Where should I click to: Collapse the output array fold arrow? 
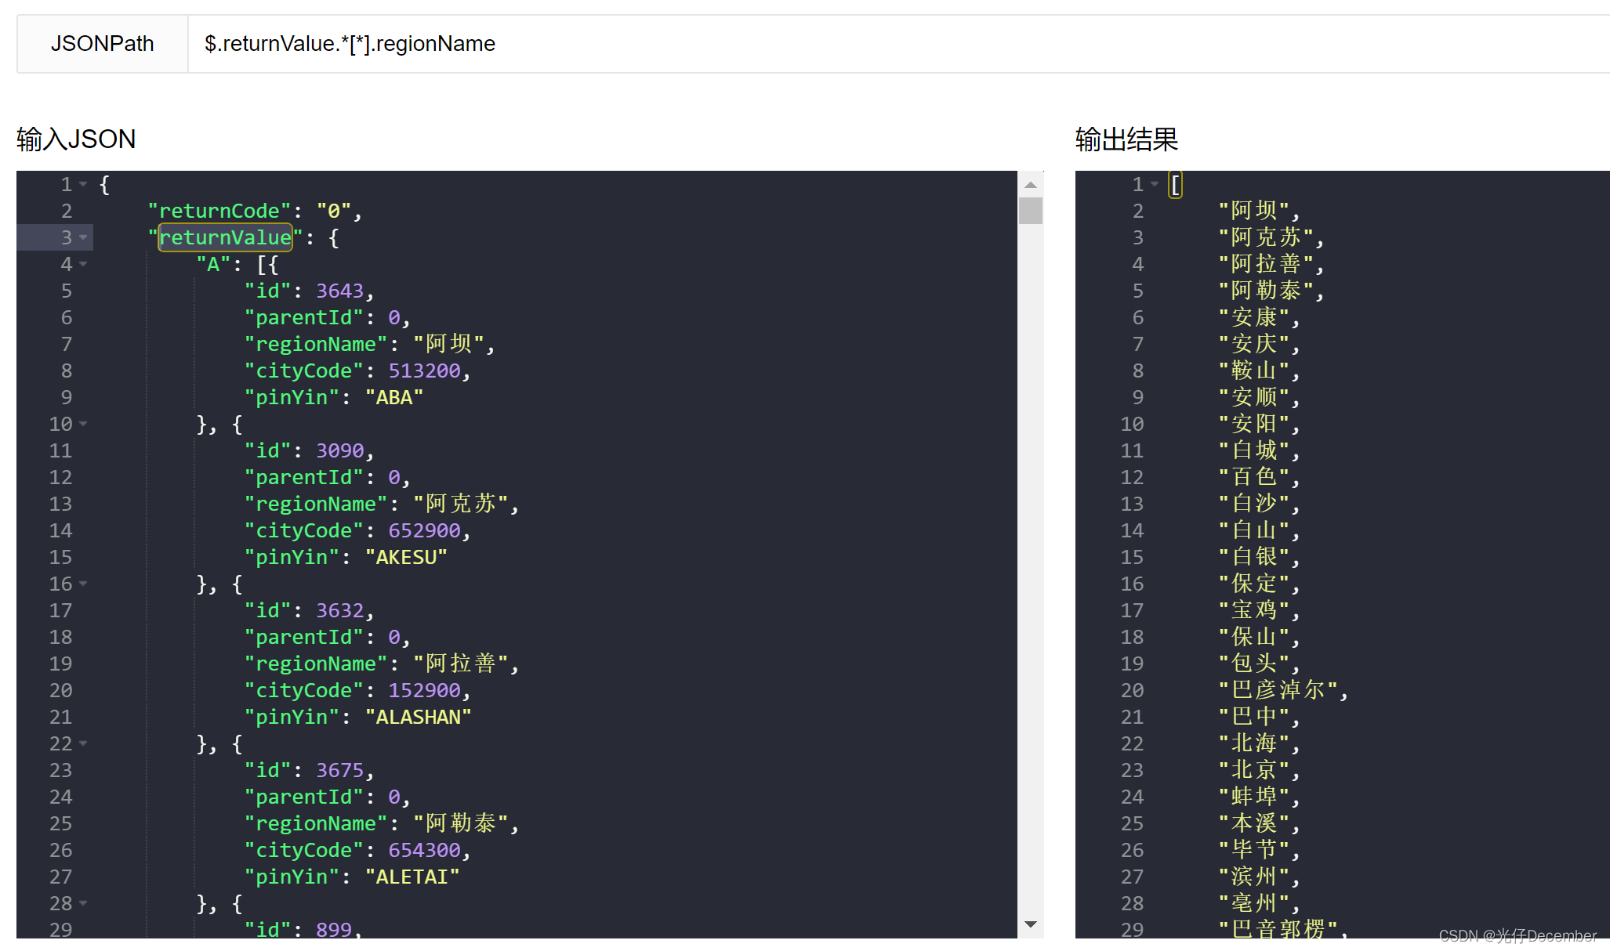[1155, 184]
